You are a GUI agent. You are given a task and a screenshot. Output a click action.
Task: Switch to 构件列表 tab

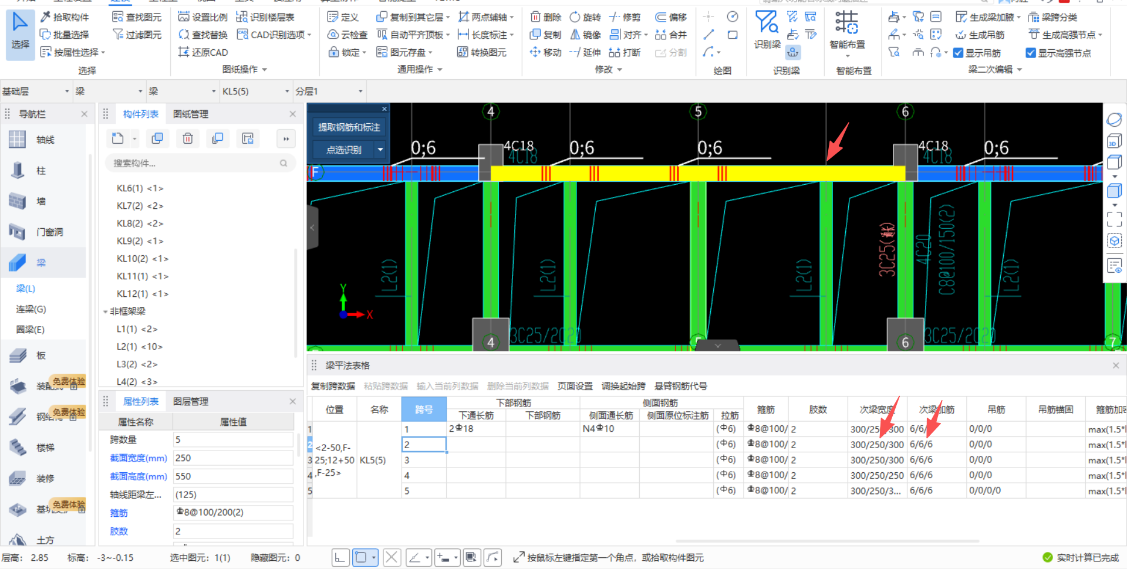point(141,114)
